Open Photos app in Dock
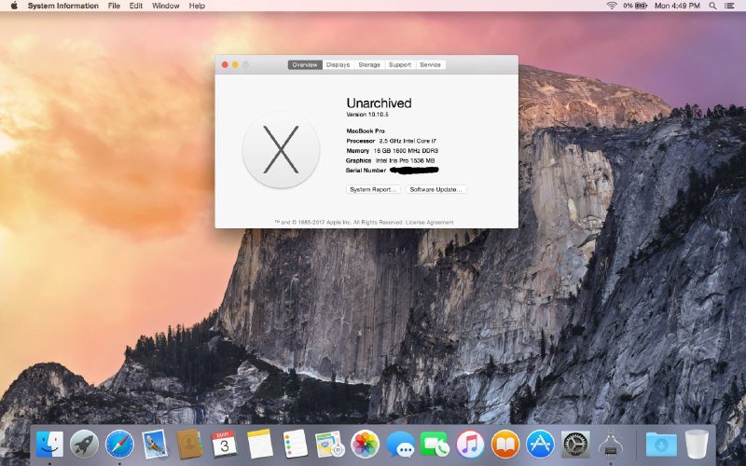Viewport: 746px width, 466px height. tap(365, 445)
